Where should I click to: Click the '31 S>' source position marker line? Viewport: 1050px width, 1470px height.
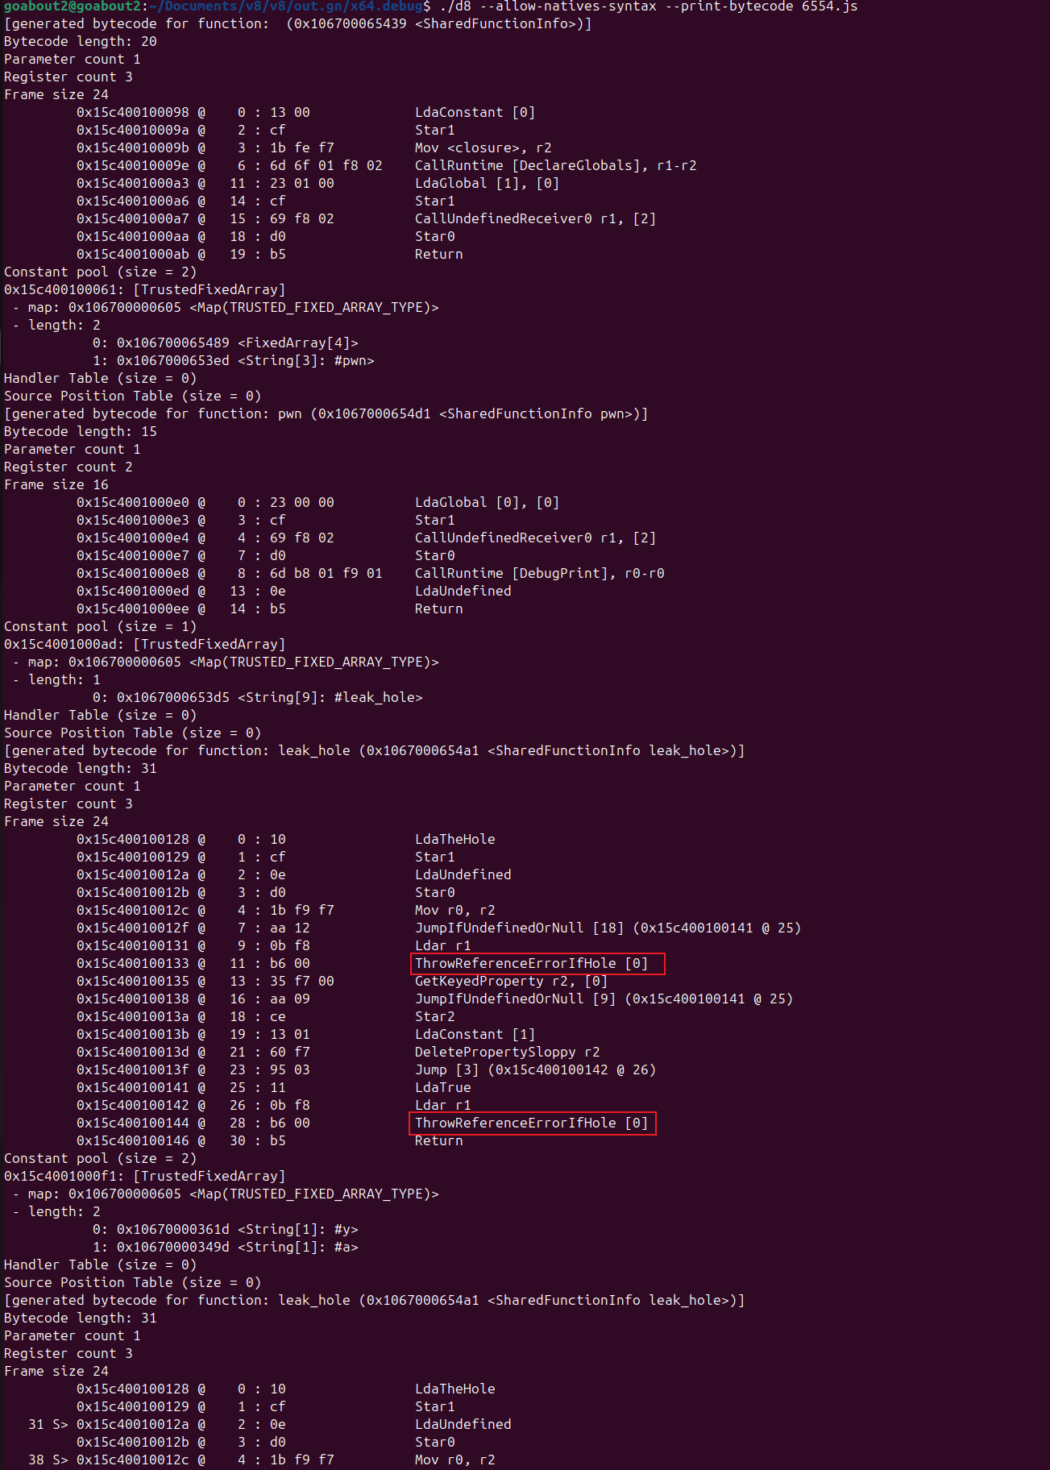pyautogui.click(x=270, y=1424)
